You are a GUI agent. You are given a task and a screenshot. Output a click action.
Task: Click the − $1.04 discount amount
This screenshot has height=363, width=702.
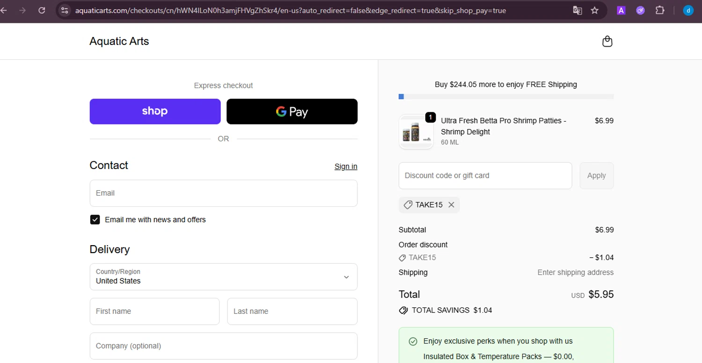(601, 258)
